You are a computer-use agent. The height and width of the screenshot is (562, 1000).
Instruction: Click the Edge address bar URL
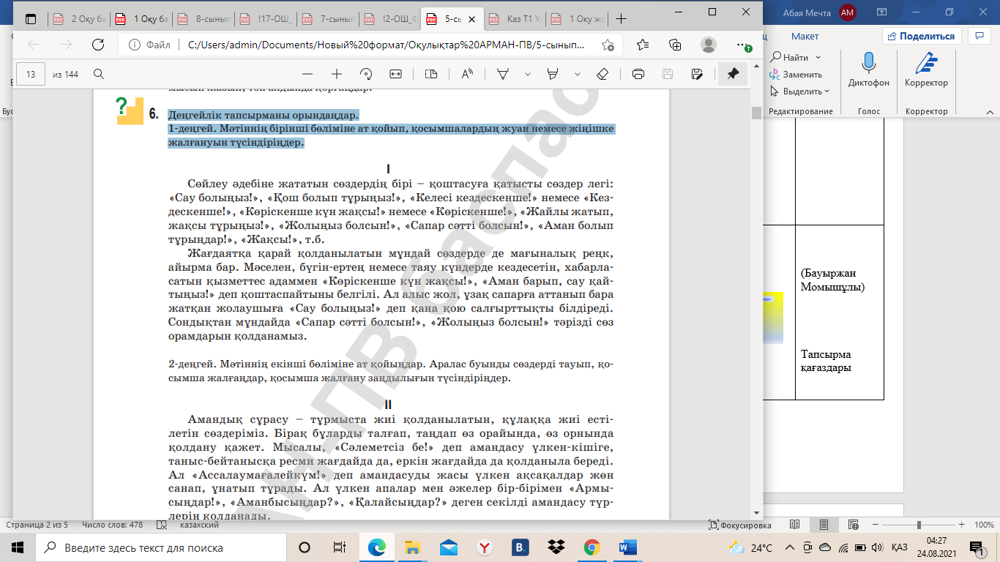pos(386,45)
